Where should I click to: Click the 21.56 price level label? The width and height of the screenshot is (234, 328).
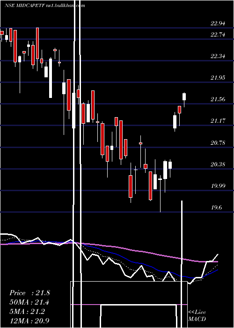tap(218, 99)
